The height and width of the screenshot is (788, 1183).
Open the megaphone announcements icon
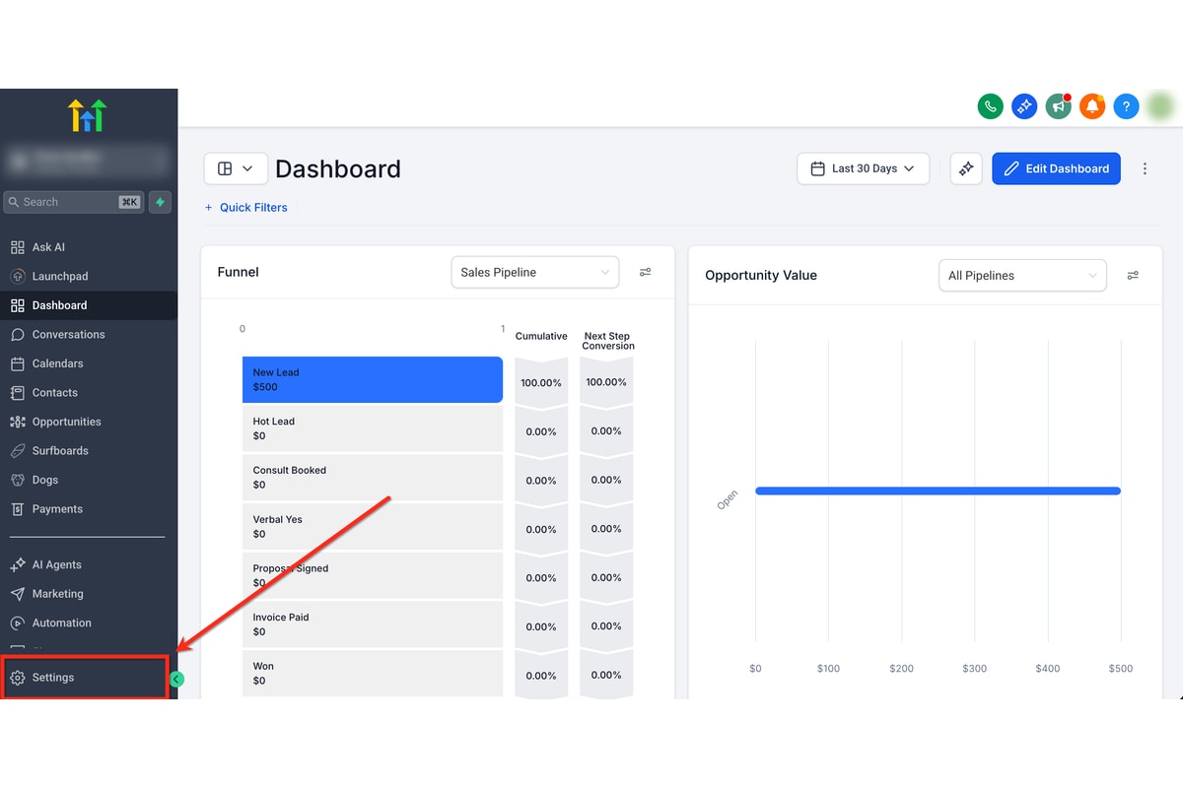point(1059,106)
